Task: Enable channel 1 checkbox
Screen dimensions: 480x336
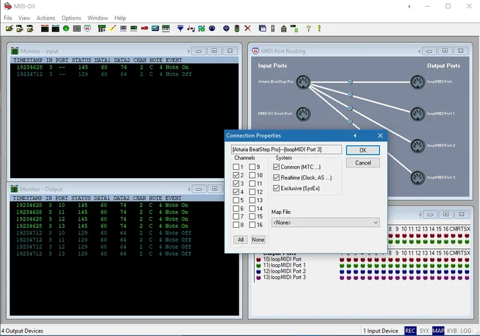Action: coord(237,167)
